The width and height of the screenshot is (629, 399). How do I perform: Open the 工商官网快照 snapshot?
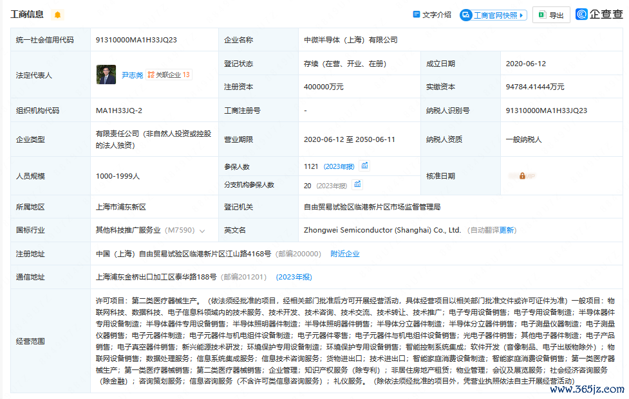pos(493,15)
